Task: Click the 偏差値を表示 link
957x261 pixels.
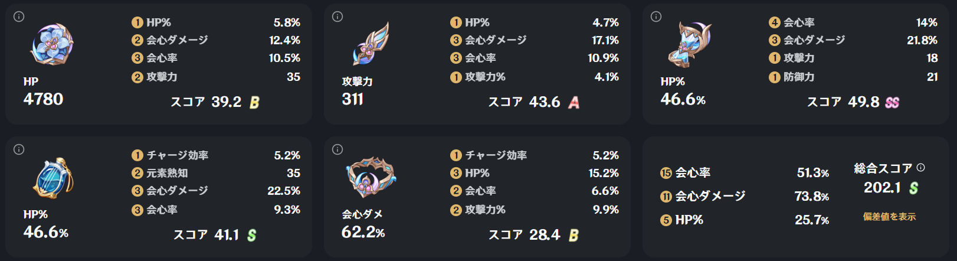Action: click(889, 217)
